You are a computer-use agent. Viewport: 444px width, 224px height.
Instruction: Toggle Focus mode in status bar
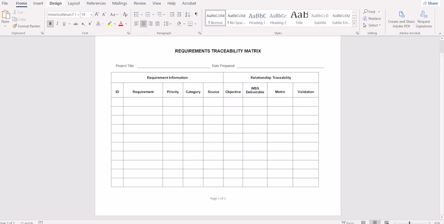click(x=348, y=222)
